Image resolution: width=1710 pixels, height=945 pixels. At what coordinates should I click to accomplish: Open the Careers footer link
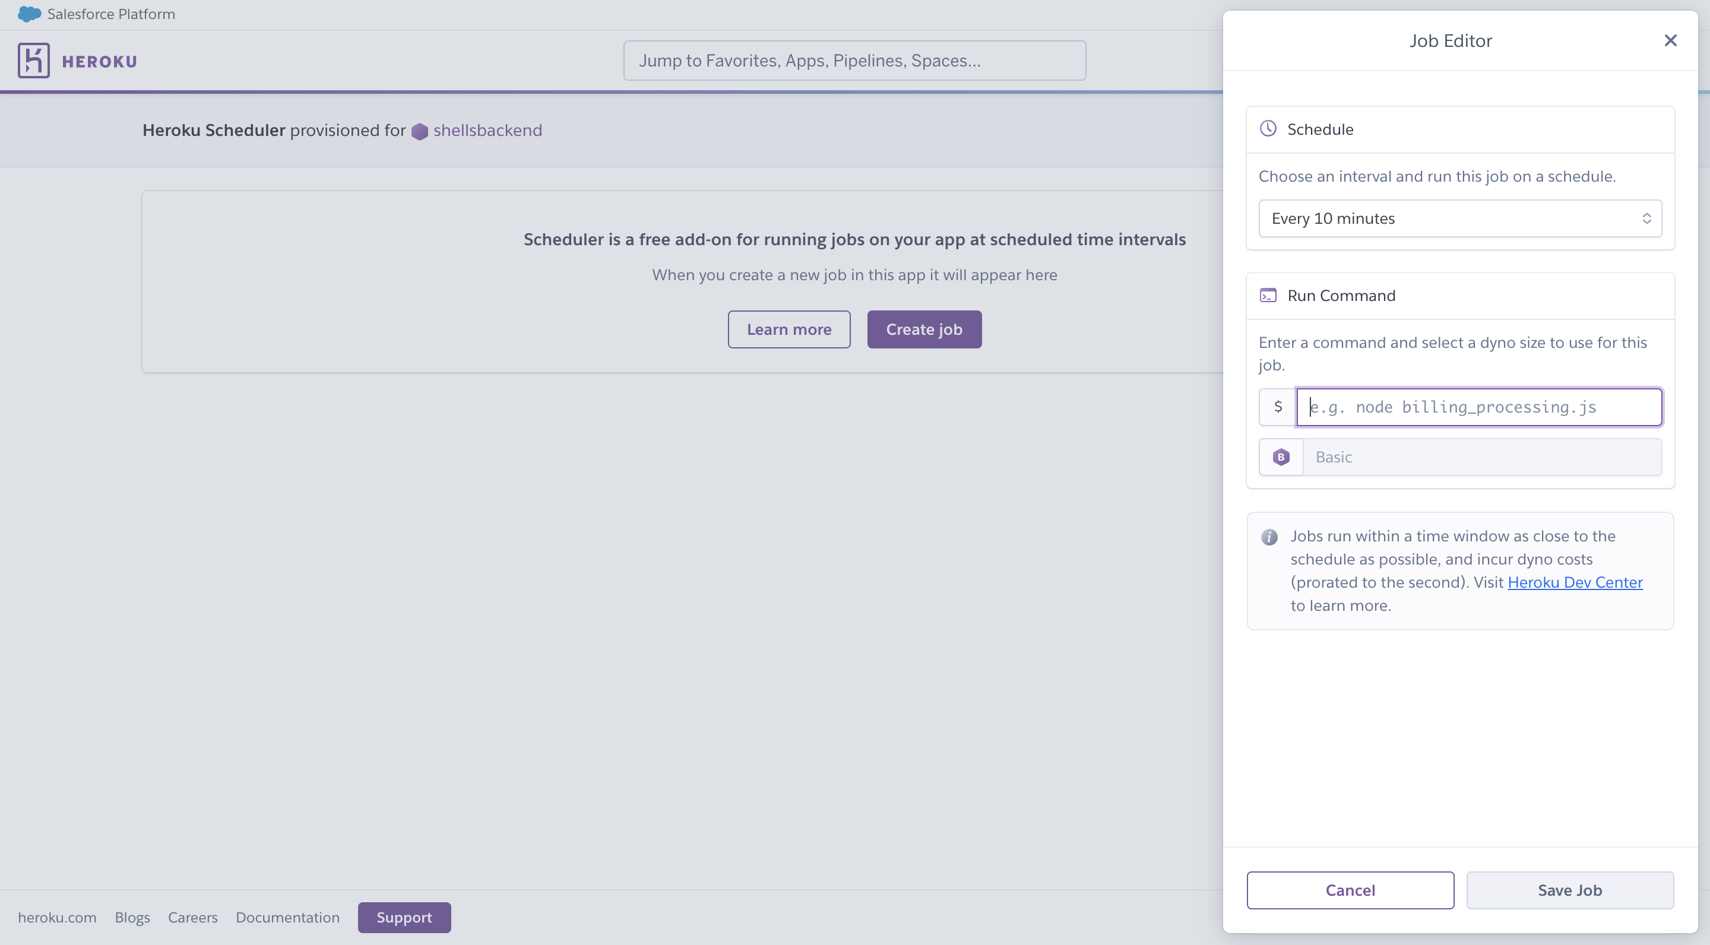192,917
